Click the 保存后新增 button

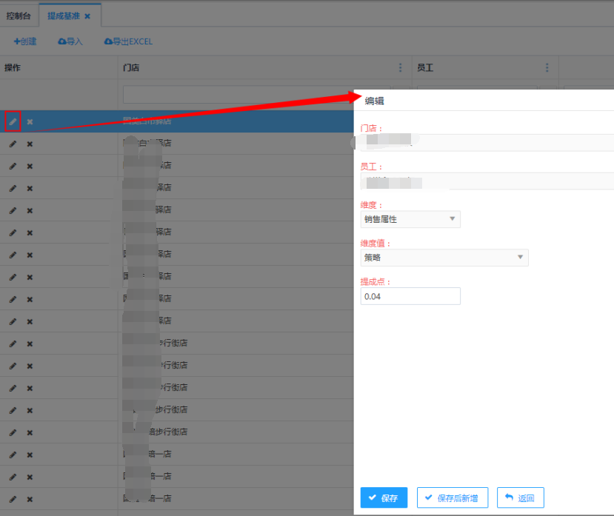pyautogui.click(x=452, y=497)
